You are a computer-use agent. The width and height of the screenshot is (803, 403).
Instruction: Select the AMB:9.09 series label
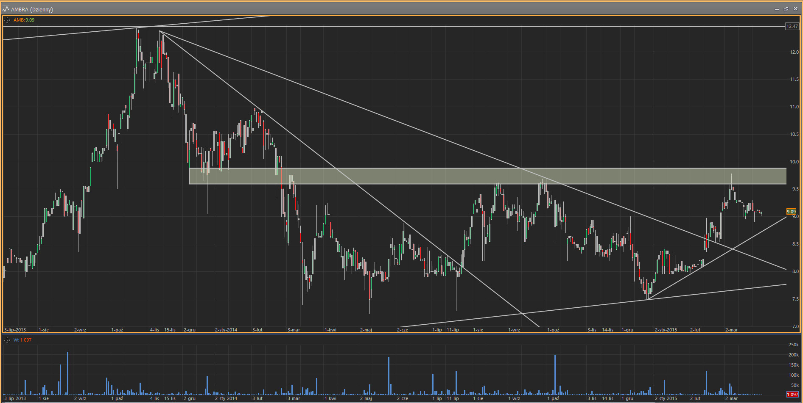pos(24,20)
